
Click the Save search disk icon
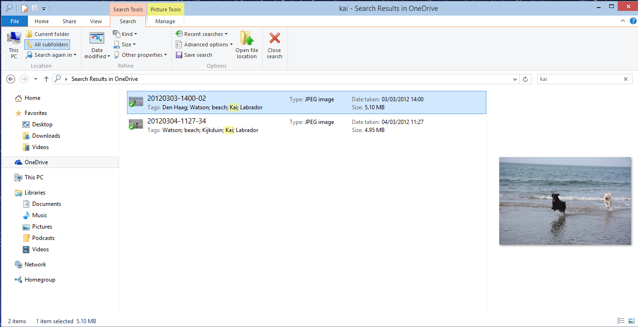(179, 55)
